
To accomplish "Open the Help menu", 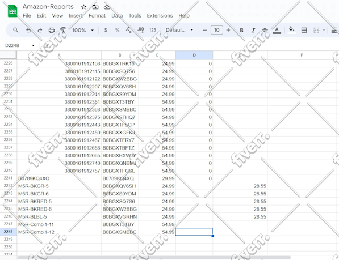I will click(x=184, y=15).
